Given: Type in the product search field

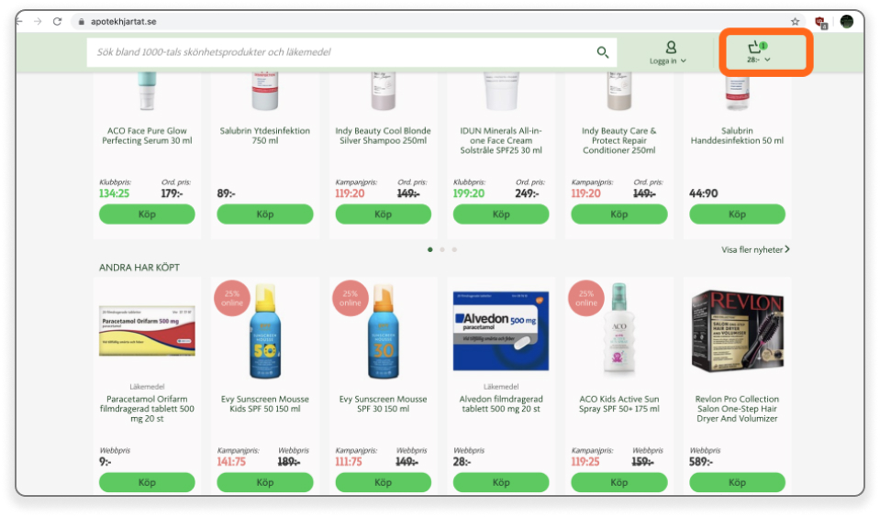Looking at the screenshot, I should (x=340, y=52).
